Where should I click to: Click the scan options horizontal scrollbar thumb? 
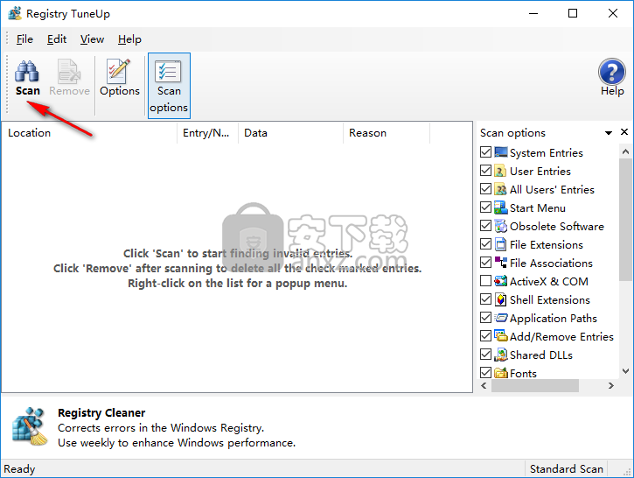(535, 386)
